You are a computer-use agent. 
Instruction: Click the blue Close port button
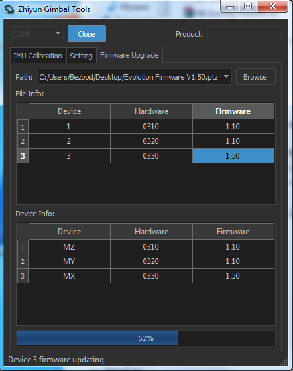point(87,34)
